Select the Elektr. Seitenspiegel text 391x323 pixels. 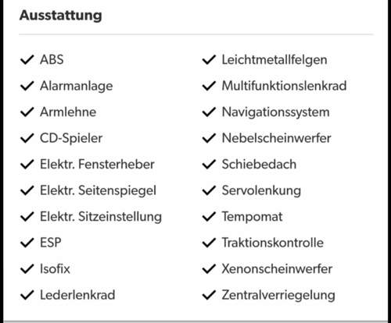pos(98,191)
